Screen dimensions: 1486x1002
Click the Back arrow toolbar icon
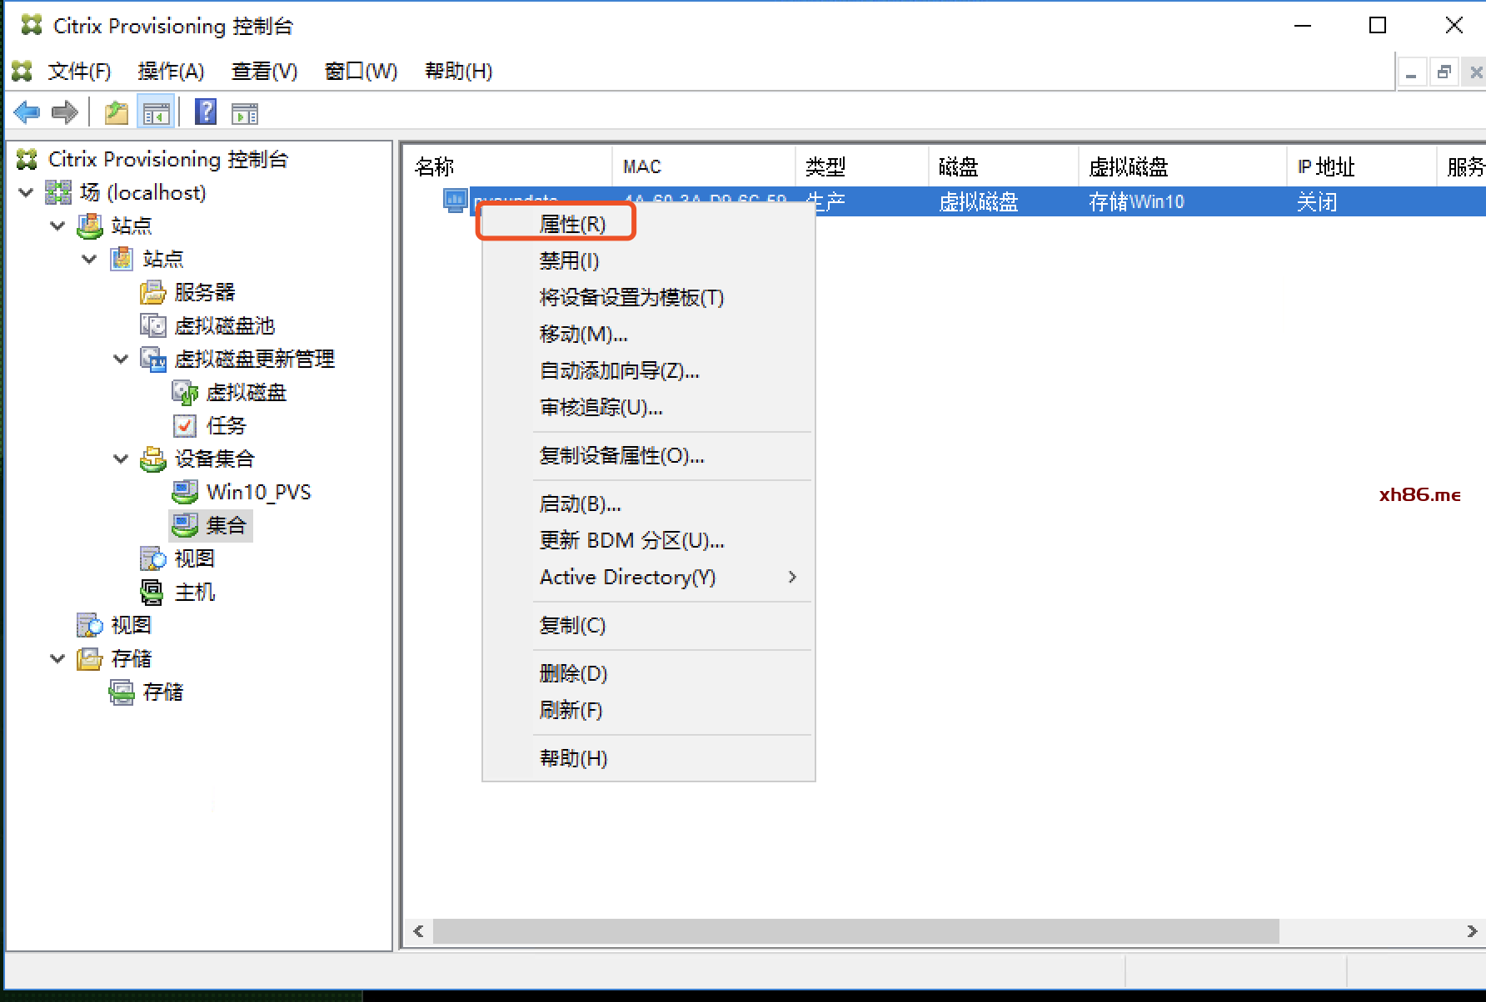pos(27,112)
